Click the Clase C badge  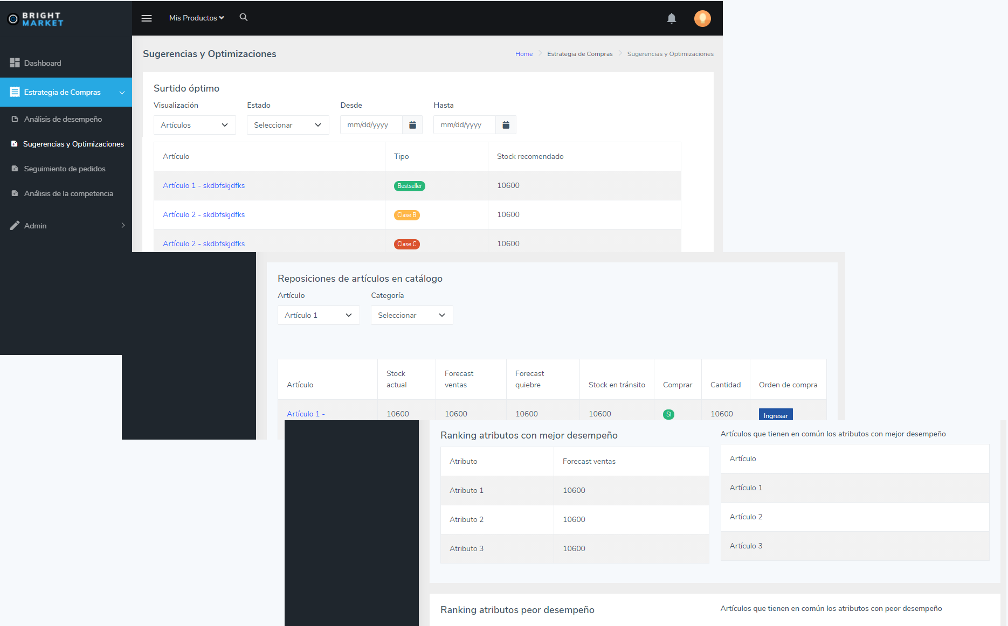click(x=407, y=244)
